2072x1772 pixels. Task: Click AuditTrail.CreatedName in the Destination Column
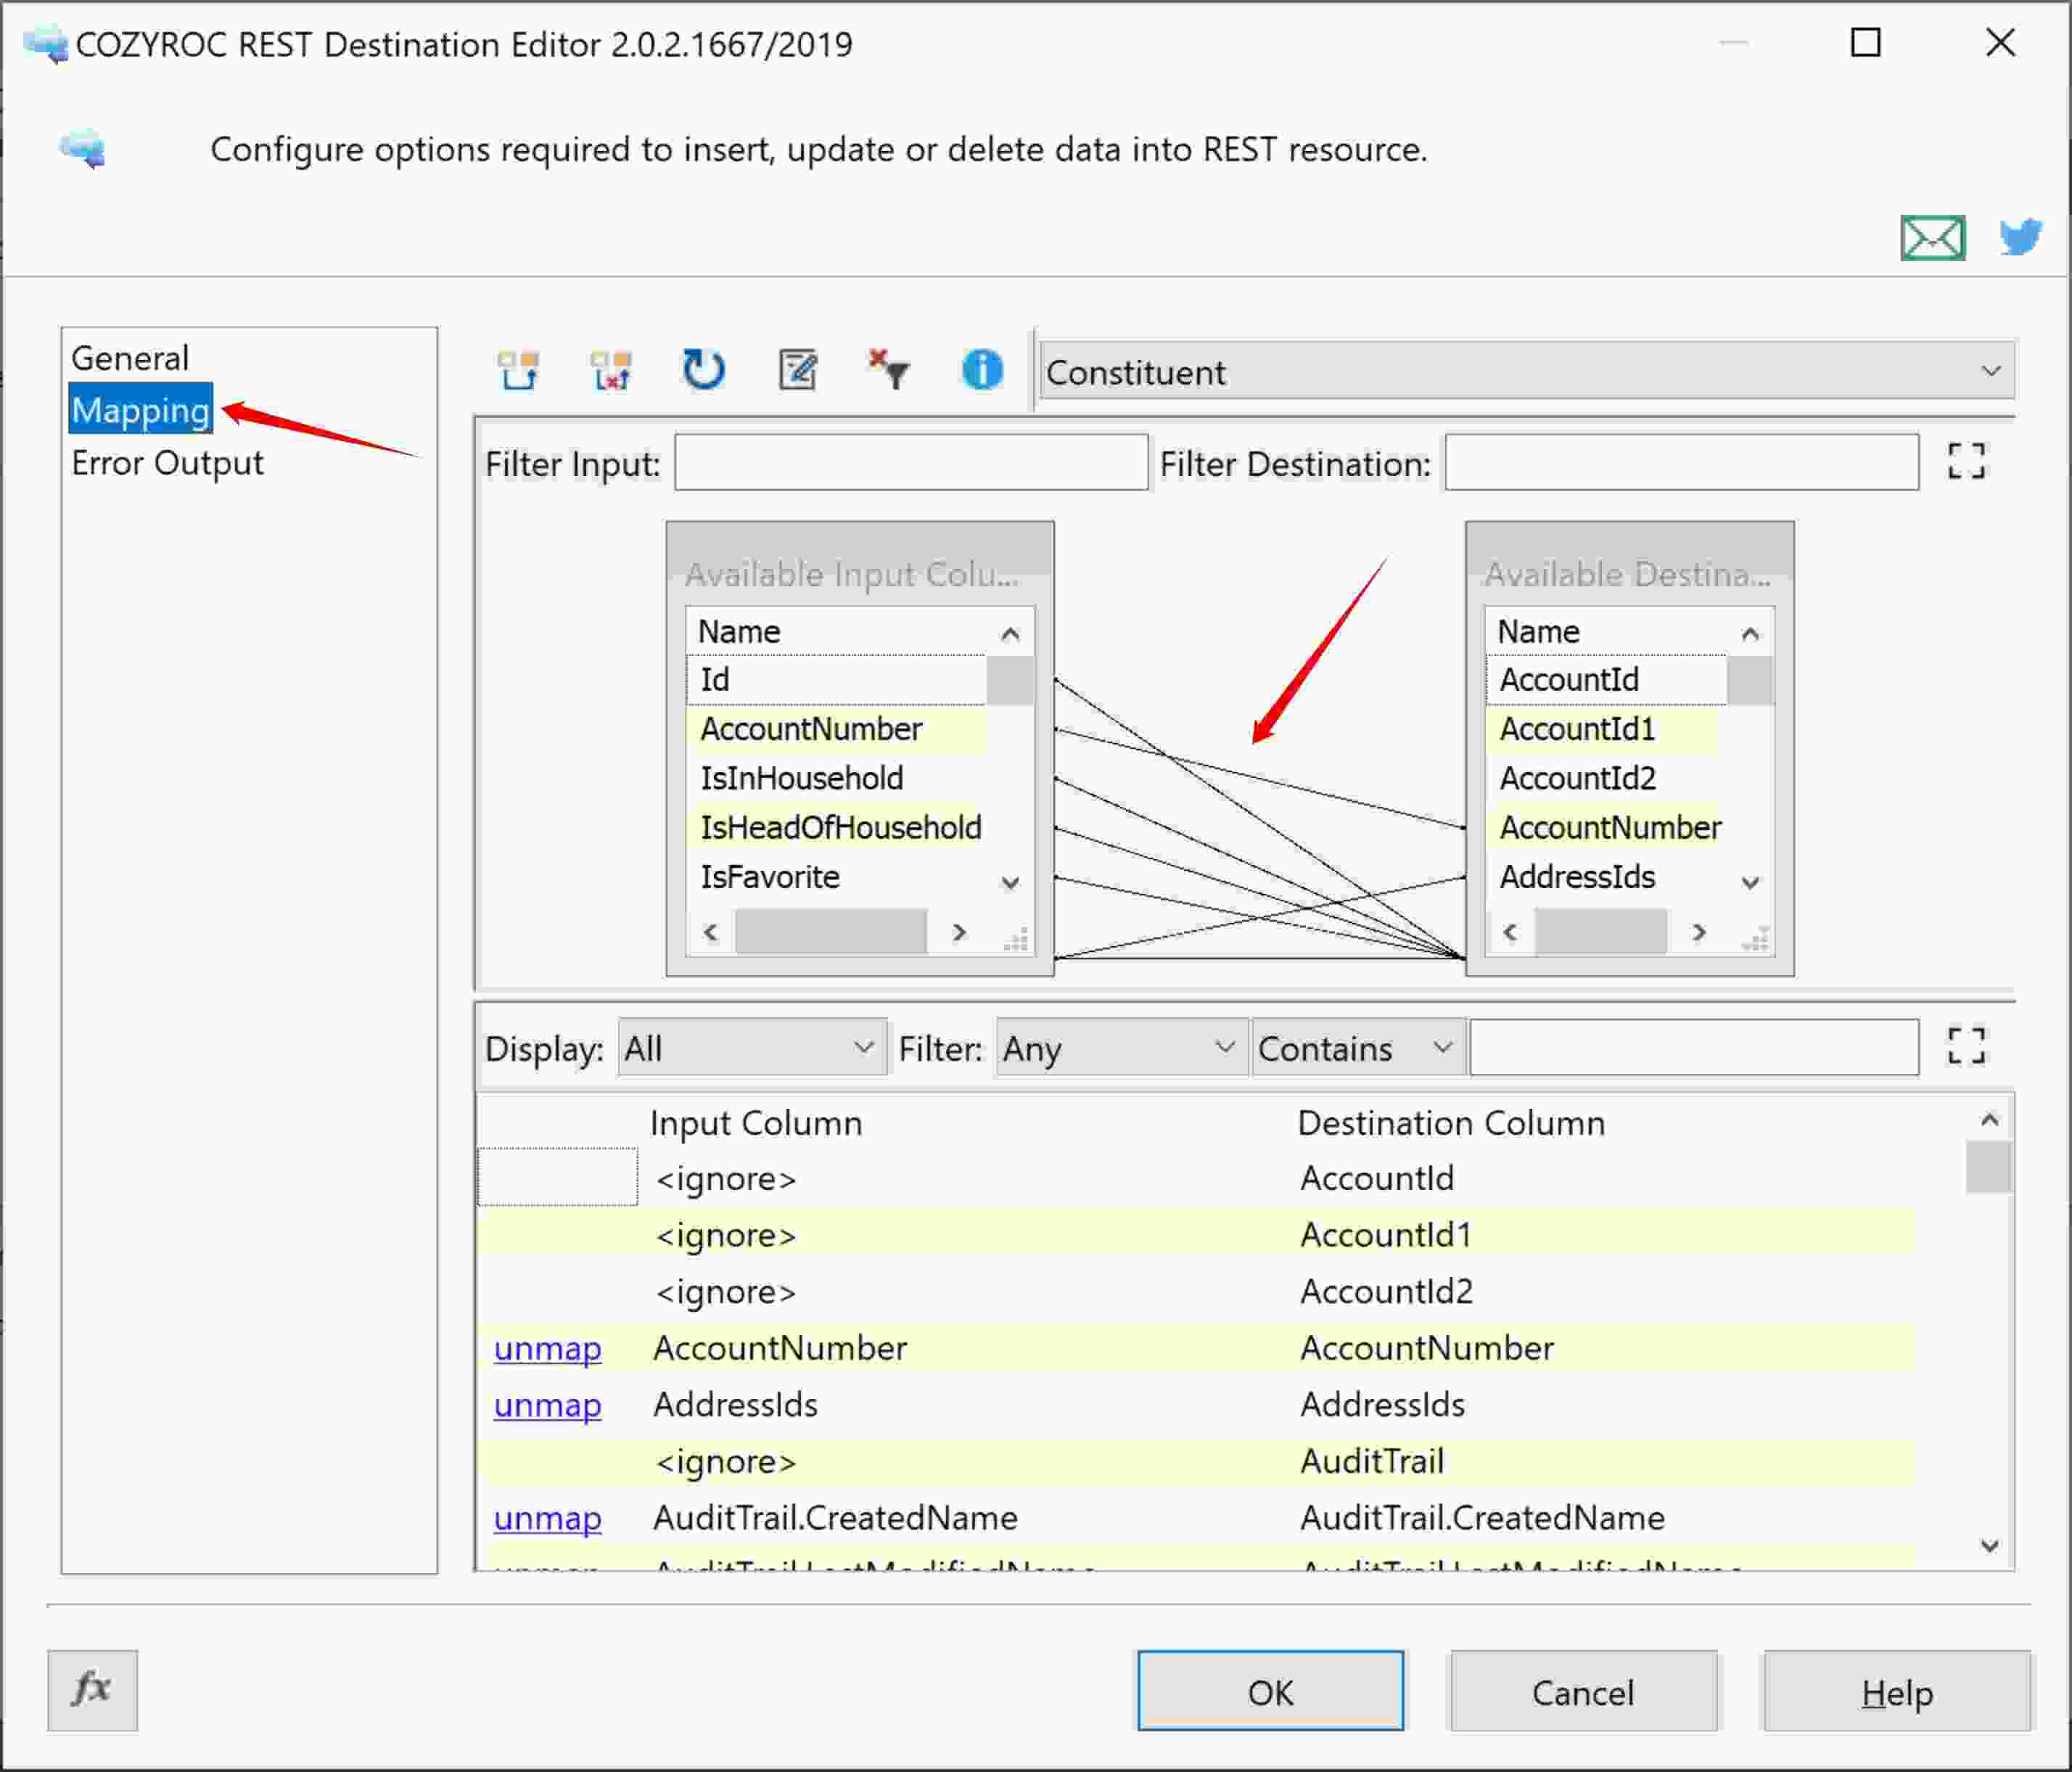coord(1482,1518)
